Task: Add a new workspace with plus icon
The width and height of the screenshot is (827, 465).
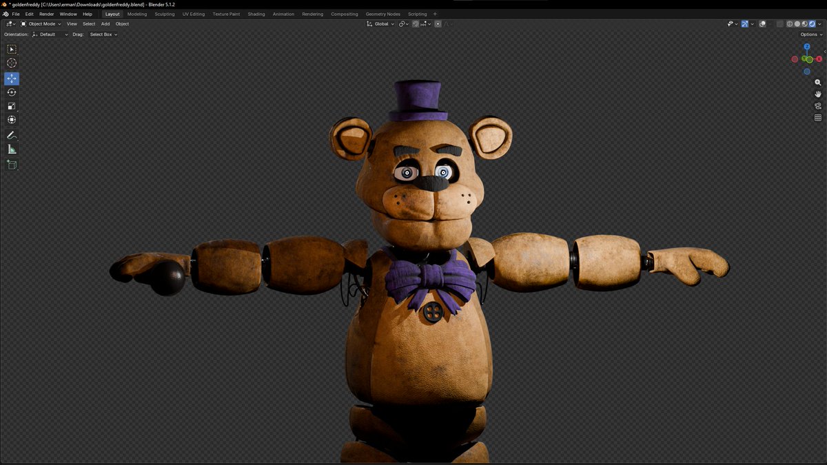Action: [x=435, y=14]
